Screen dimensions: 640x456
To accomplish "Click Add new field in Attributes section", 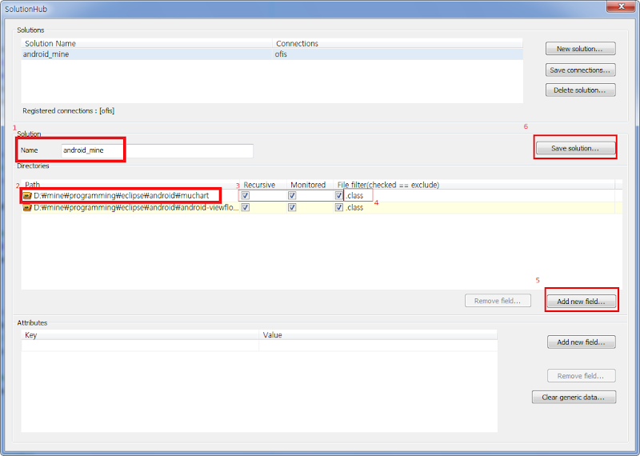I will [582, 342].
